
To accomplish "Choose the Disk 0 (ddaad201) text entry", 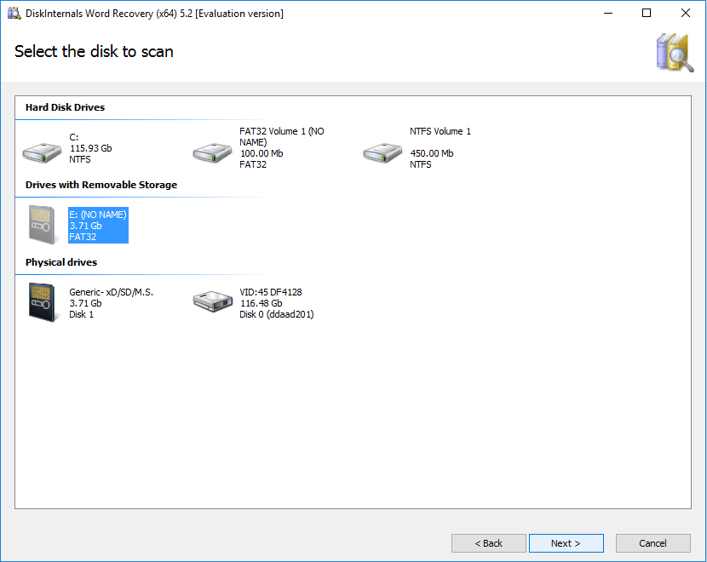I will pos(277,314).
